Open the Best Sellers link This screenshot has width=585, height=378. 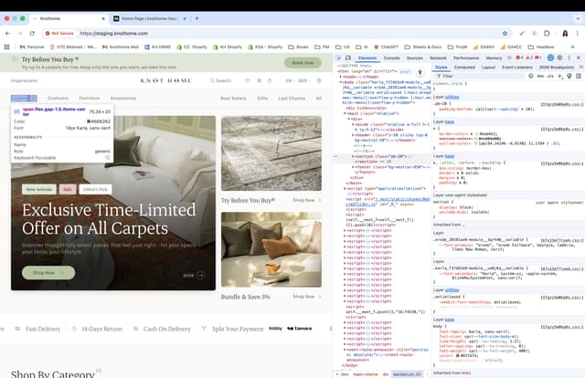click(x=233, y=99)
